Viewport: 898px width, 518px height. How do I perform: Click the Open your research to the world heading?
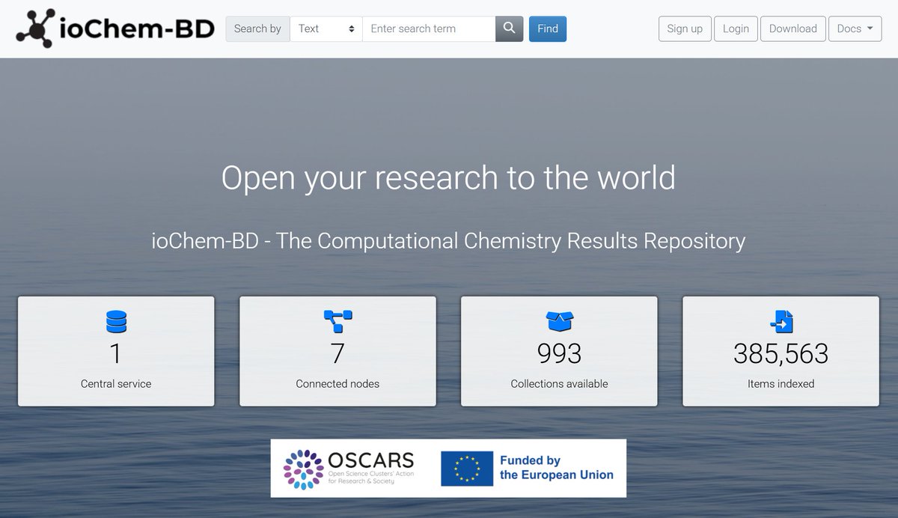[x=448, y=178]
